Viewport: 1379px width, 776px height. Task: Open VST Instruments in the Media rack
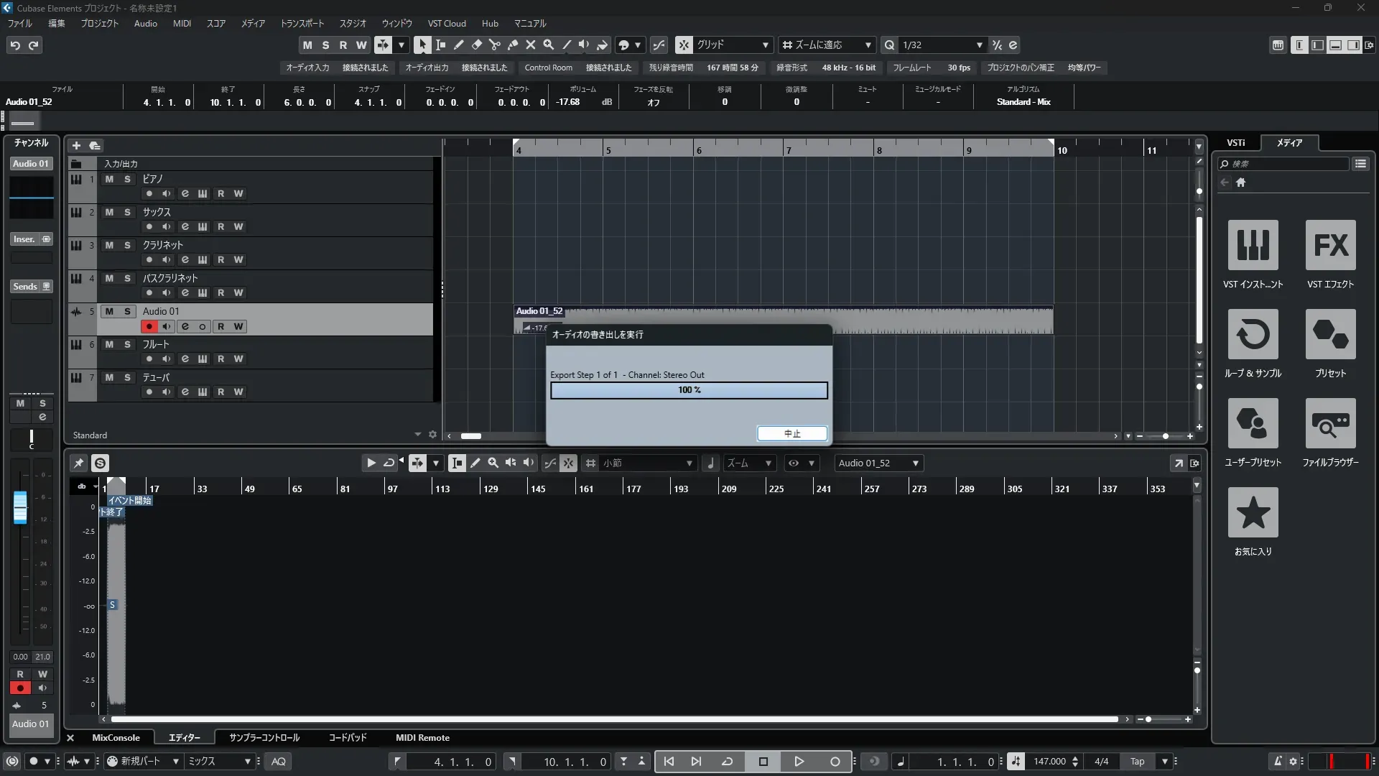1253,245
